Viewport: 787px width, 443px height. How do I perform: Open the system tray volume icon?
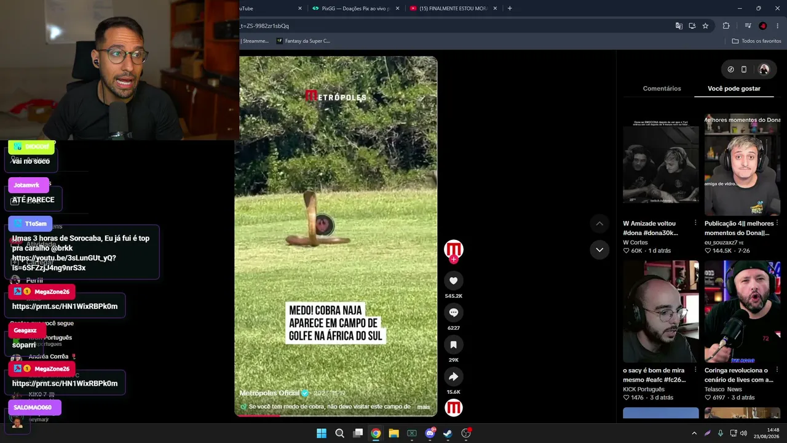[743, 433]
